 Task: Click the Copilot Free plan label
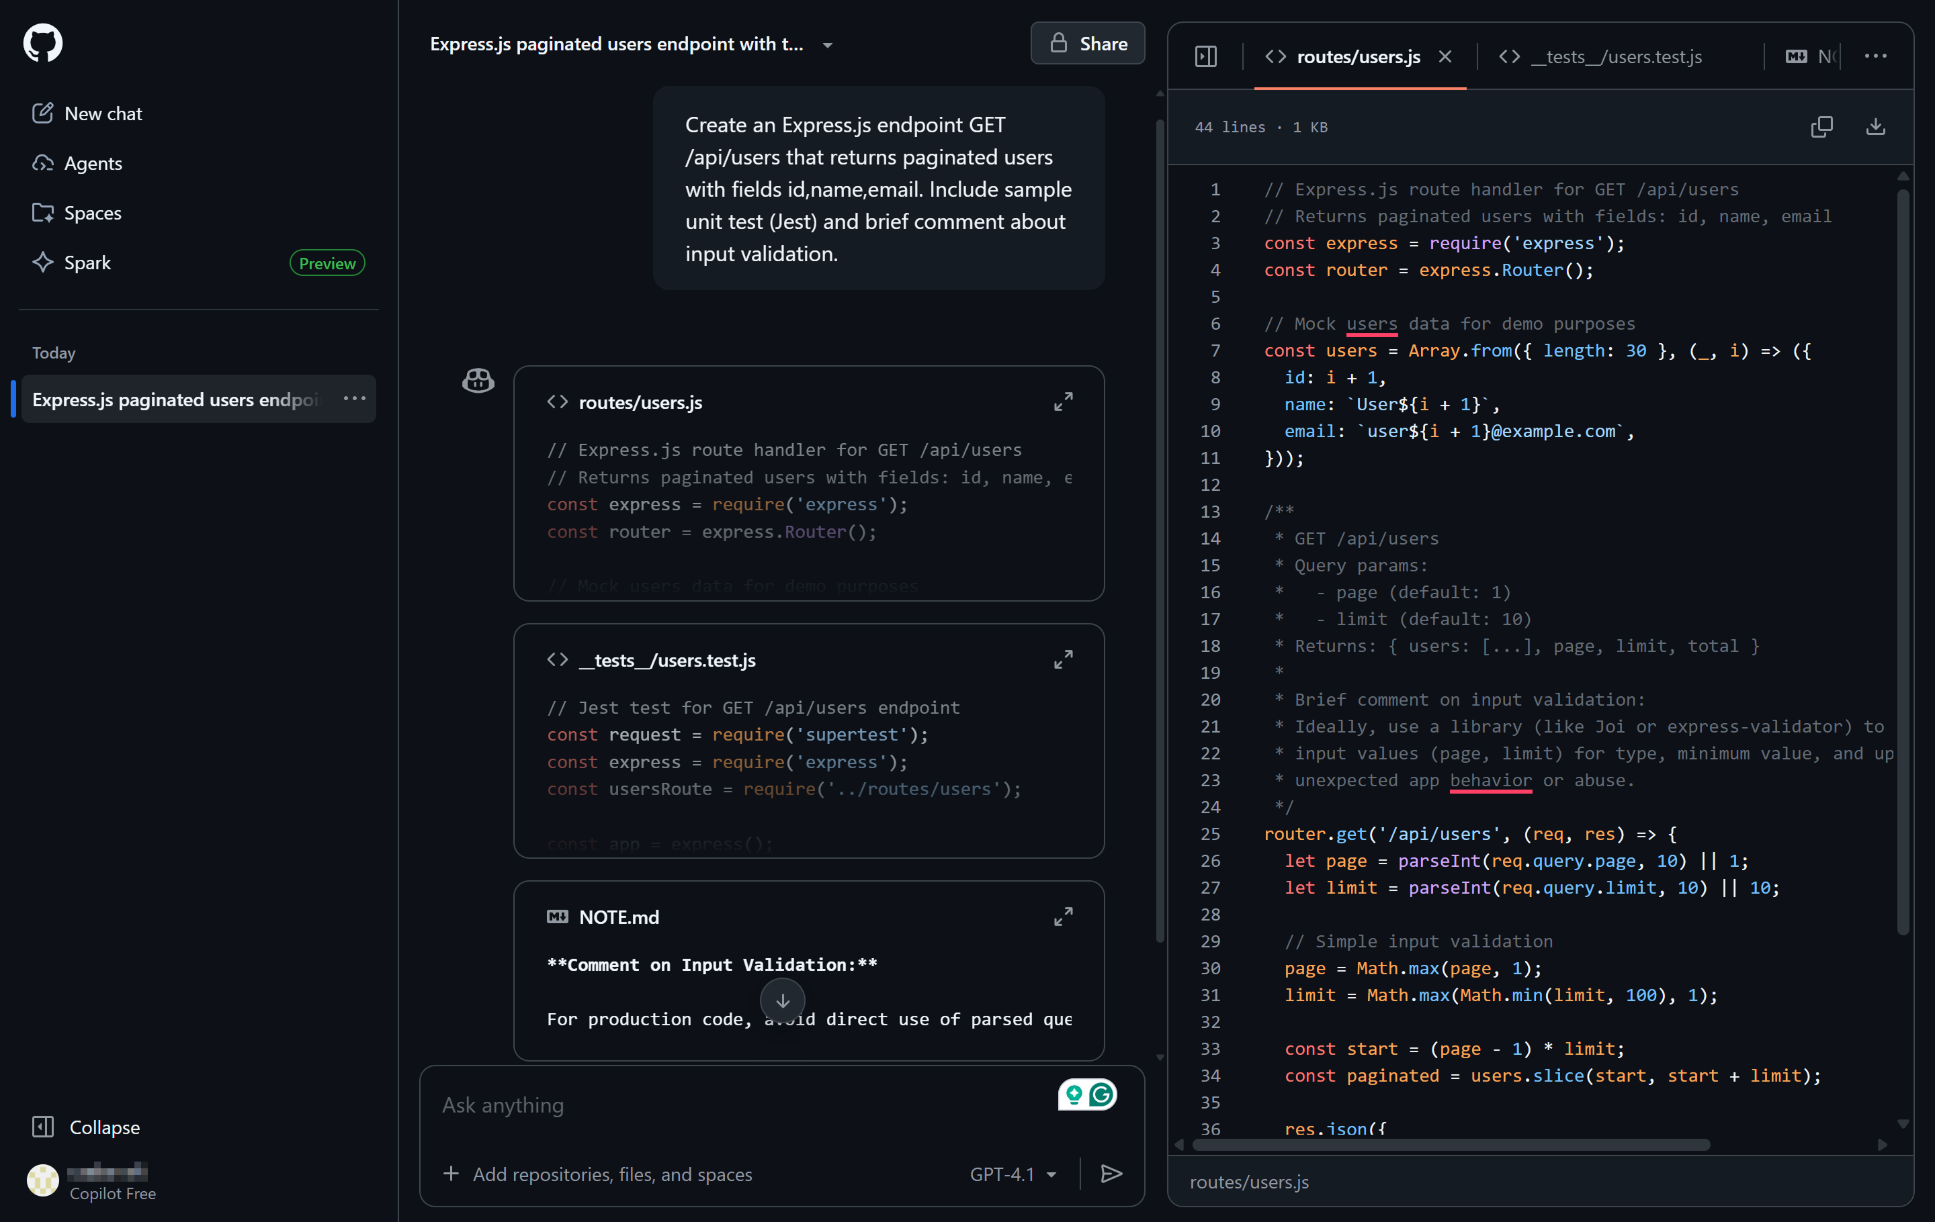(112, 1193)
